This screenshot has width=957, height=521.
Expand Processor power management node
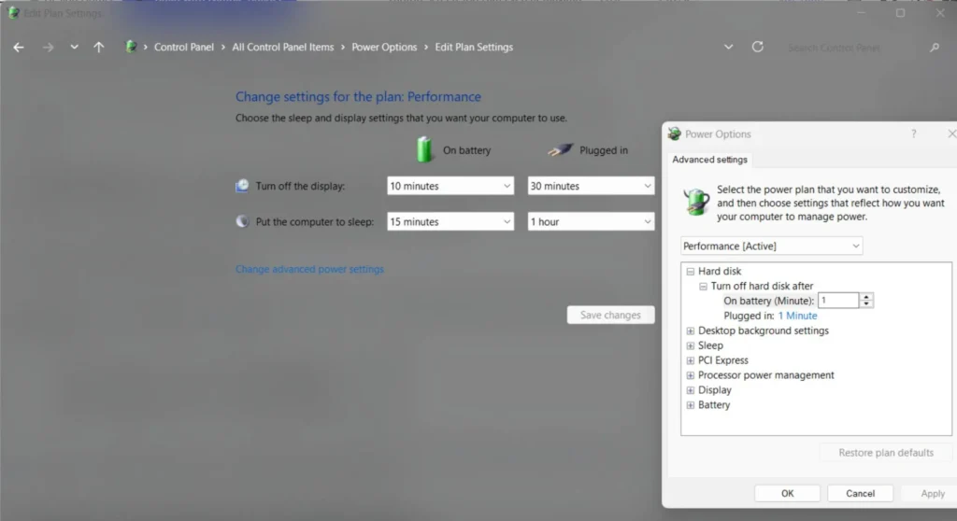click(x=691, y=375)
